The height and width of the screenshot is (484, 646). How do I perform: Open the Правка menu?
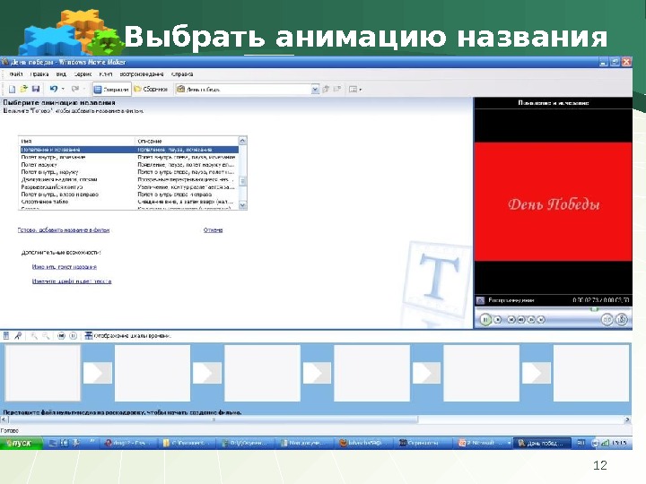click(39, 74)
